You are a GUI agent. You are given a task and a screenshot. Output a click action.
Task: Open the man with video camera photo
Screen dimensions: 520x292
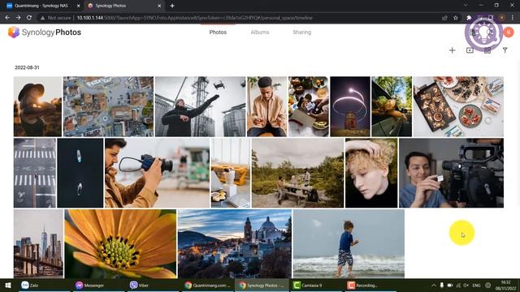coord(451,173)
